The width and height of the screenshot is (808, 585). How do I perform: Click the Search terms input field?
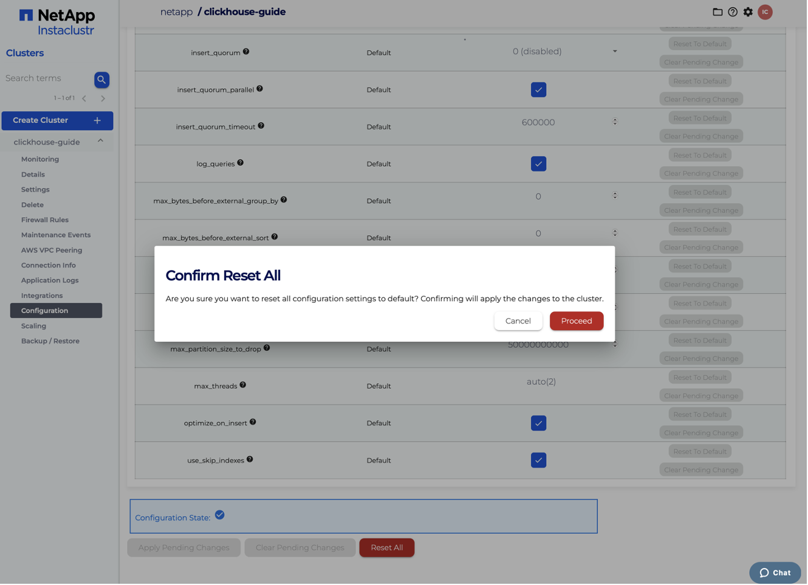coord(46,78)
